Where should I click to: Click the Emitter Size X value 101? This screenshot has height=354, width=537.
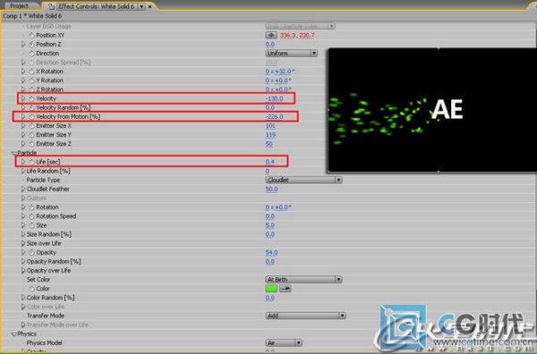pyautogui.click(x=270, y=126)
